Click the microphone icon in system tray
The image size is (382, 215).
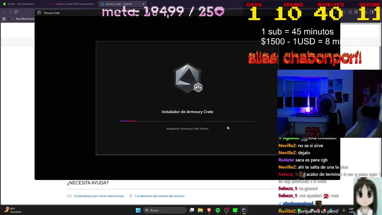[344, 210]
